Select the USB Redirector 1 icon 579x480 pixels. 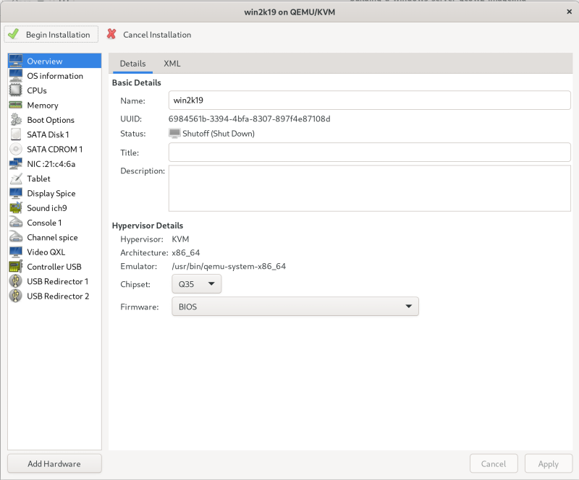[x=16, y=281]
